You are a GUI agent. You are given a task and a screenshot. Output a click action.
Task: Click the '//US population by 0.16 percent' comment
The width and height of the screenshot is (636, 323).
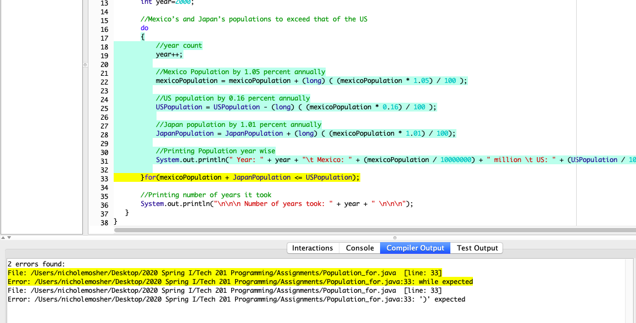[233, 98]
